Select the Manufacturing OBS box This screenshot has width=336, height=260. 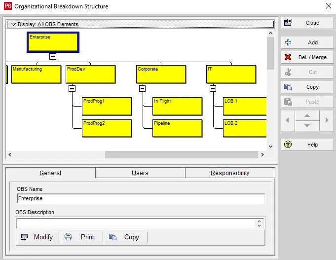(36, 74)
